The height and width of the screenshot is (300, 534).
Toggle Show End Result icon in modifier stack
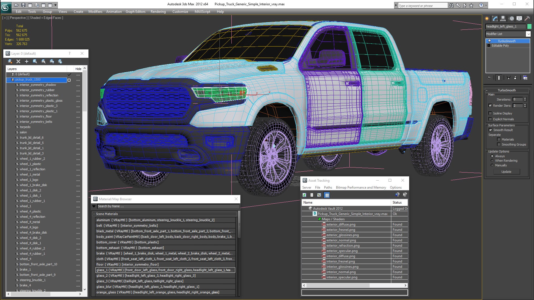tap(499, 78)
